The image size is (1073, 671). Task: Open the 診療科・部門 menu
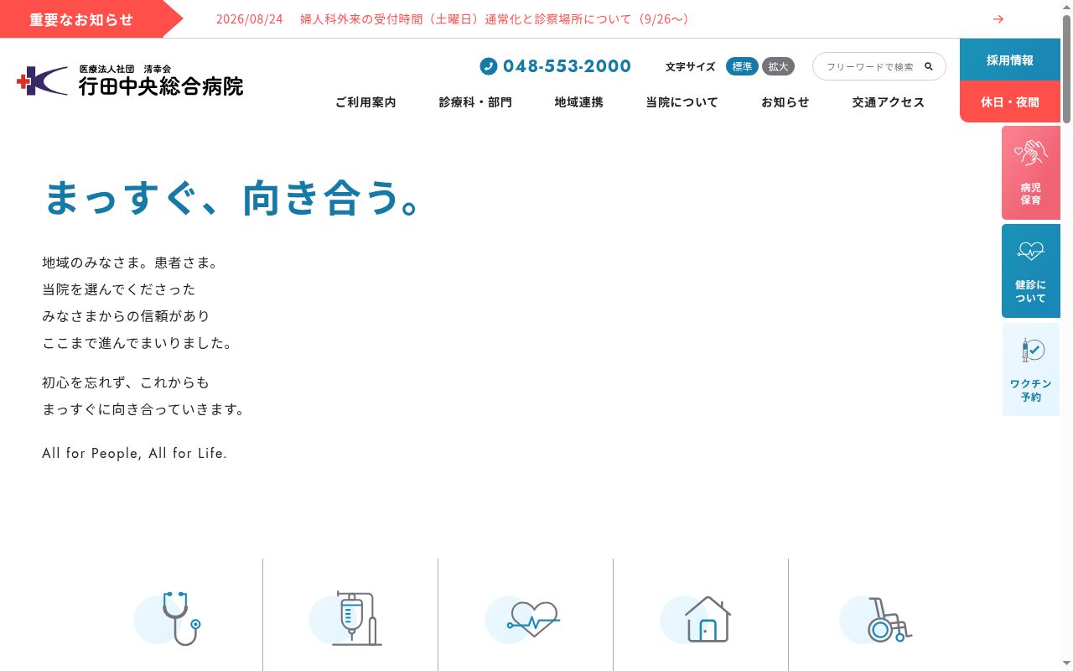click(x=475, y=102)
